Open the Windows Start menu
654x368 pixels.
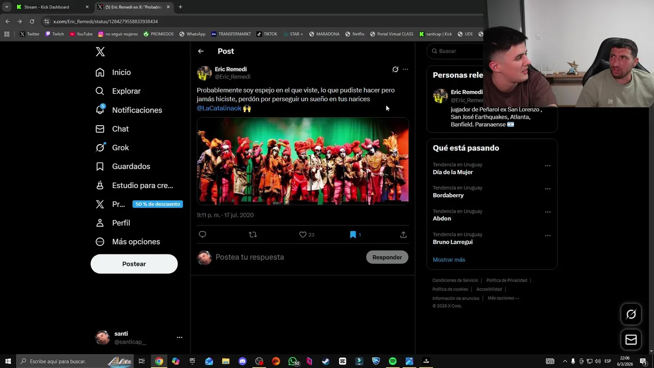[x=8, y=361]
